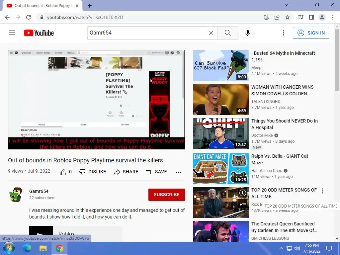Open 'The Greatest Queen Sacrificed' video title
The width and height of the screenshot is (340, 255).
(x=284, y=227)
